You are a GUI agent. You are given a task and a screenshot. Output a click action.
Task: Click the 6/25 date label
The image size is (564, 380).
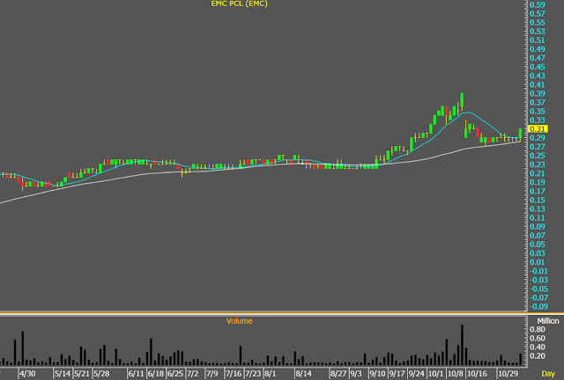(174, 374)
